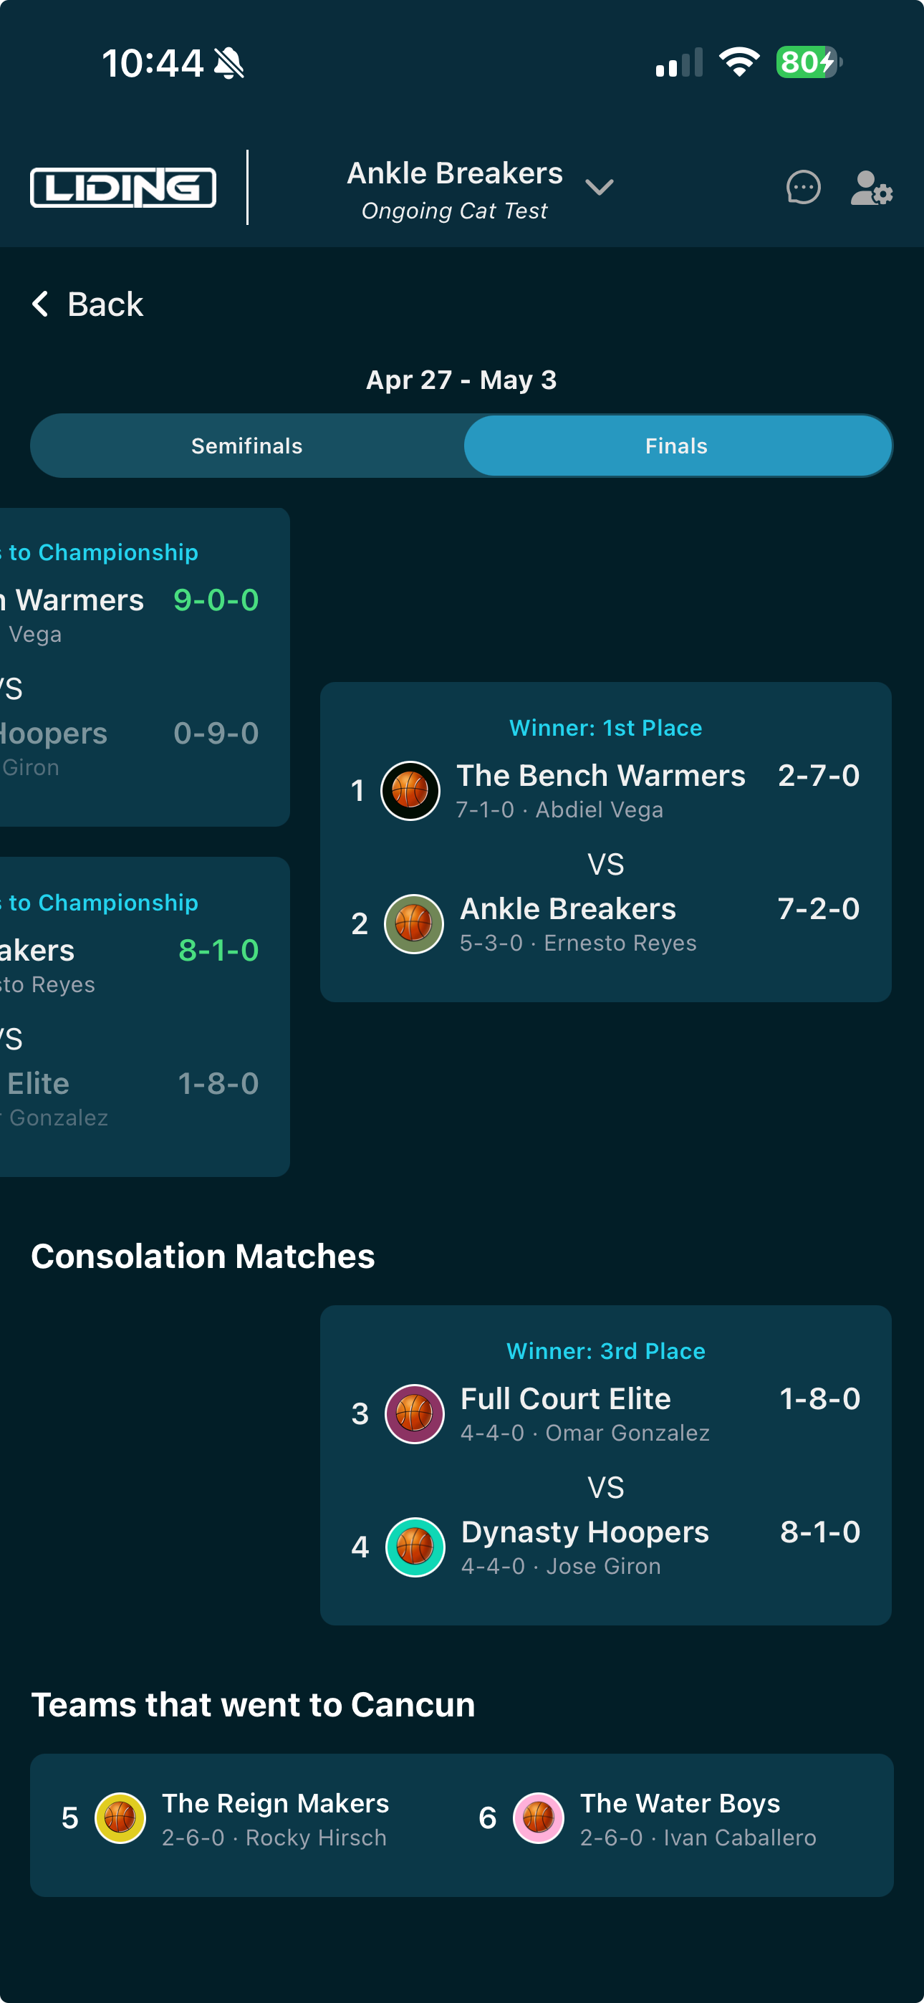
Task: Tap the LIDING logo
Action: [x=123, y=188]
